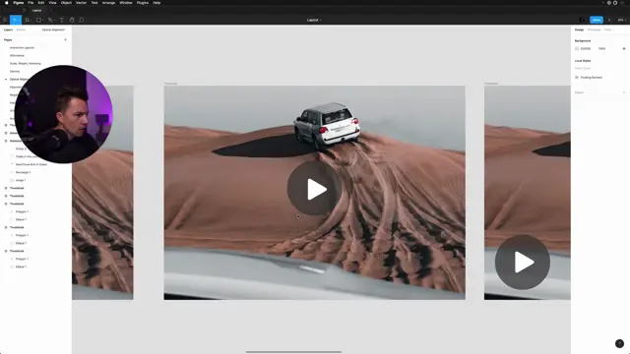This screenshot has width=630, height=354.
Task: Add a new page with plus icon
Action: pos(66,39)
